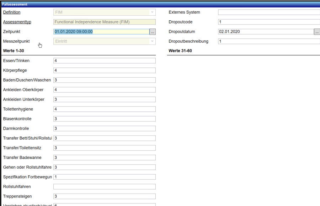
Task: Click the 'Rollstuhlfahren' label
Action: pos(17,186)
